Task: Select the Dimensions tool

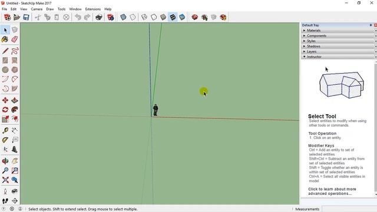Action: [15, 131]
